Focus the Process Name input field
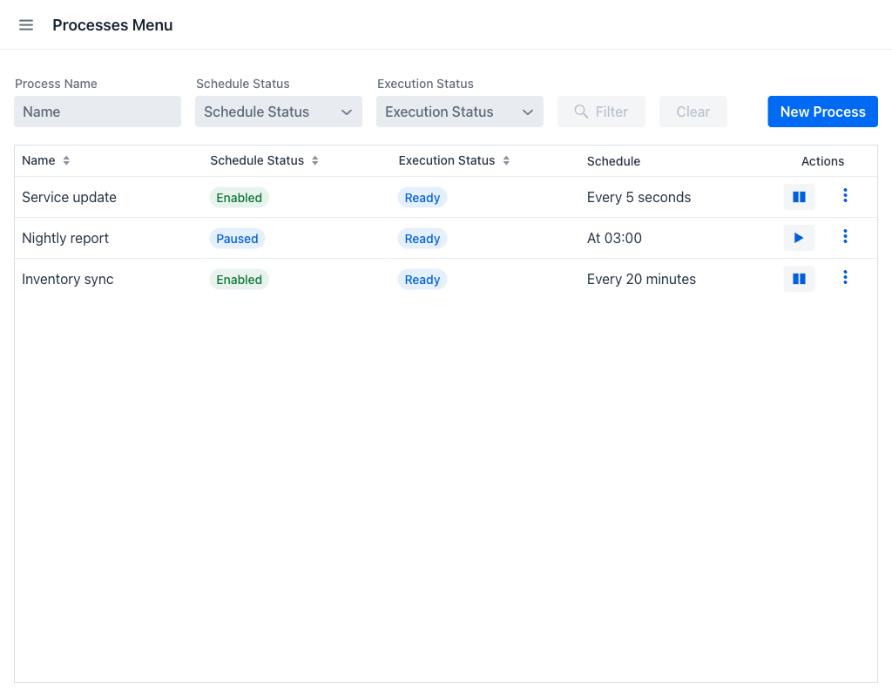The width and height of the screenshot is (892, 697). (98, 112)
